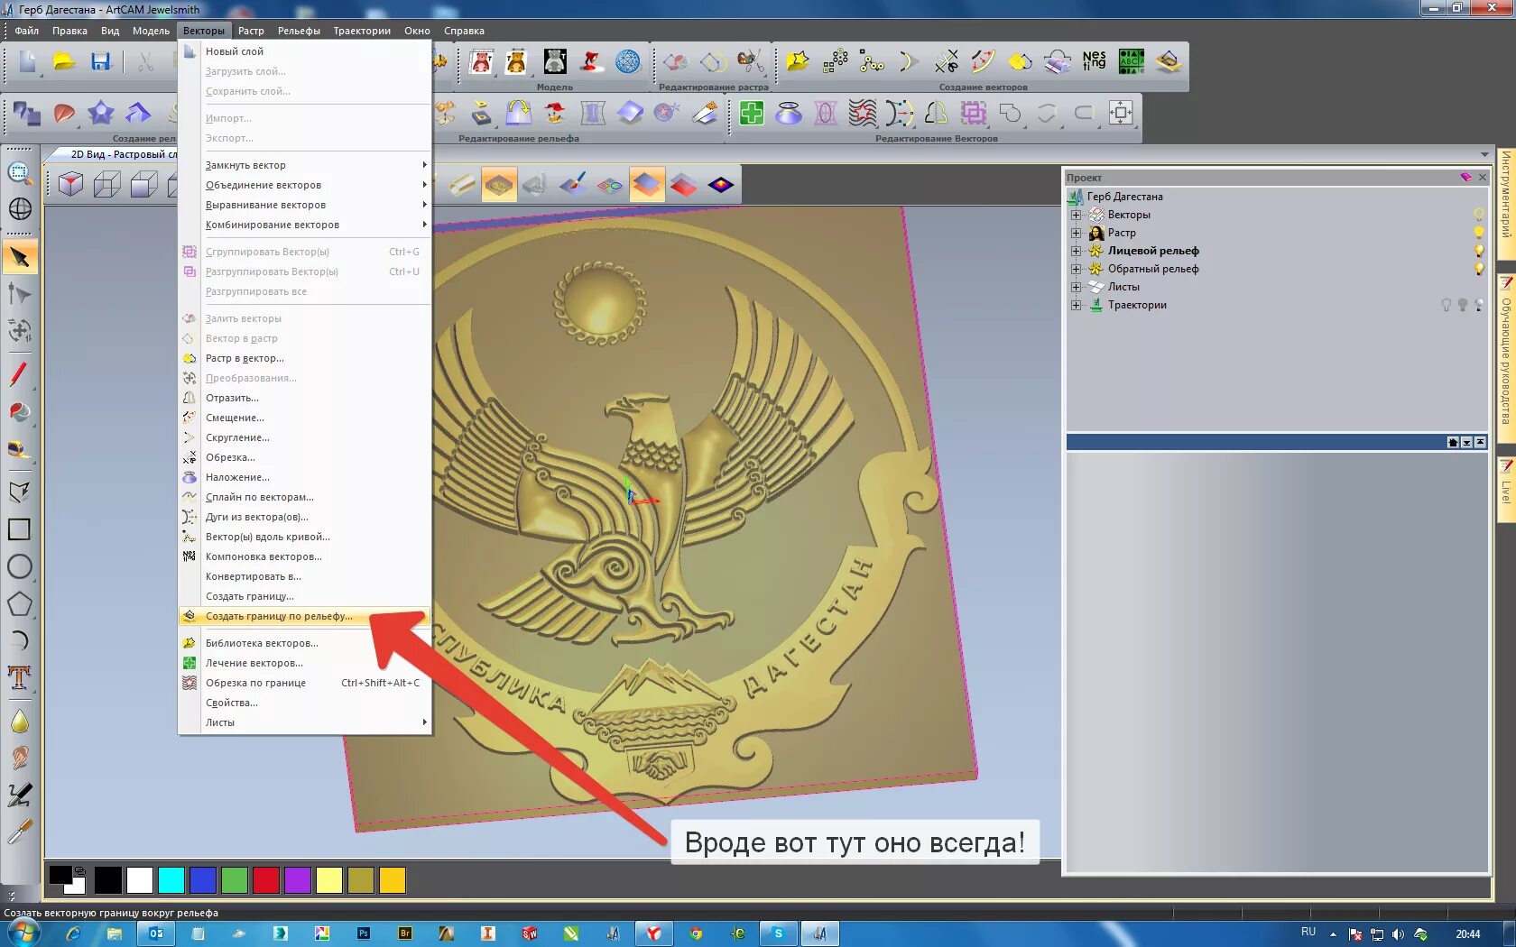Image resolution: width=1516 pixels, height=947 pixels.
Task: Choose Растр в вектор menu entry
Action: pyautogui.click(x=305, y=358)
